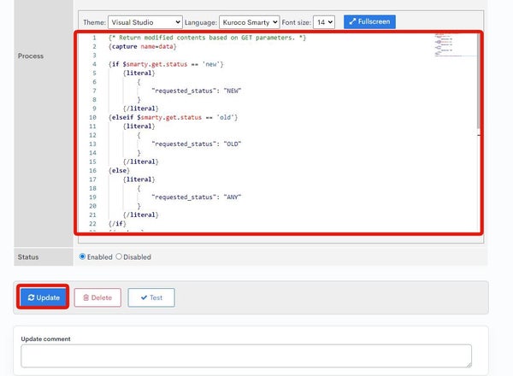Select the Enabled status radio button
The image size is (513, 376).
(82, 256)
